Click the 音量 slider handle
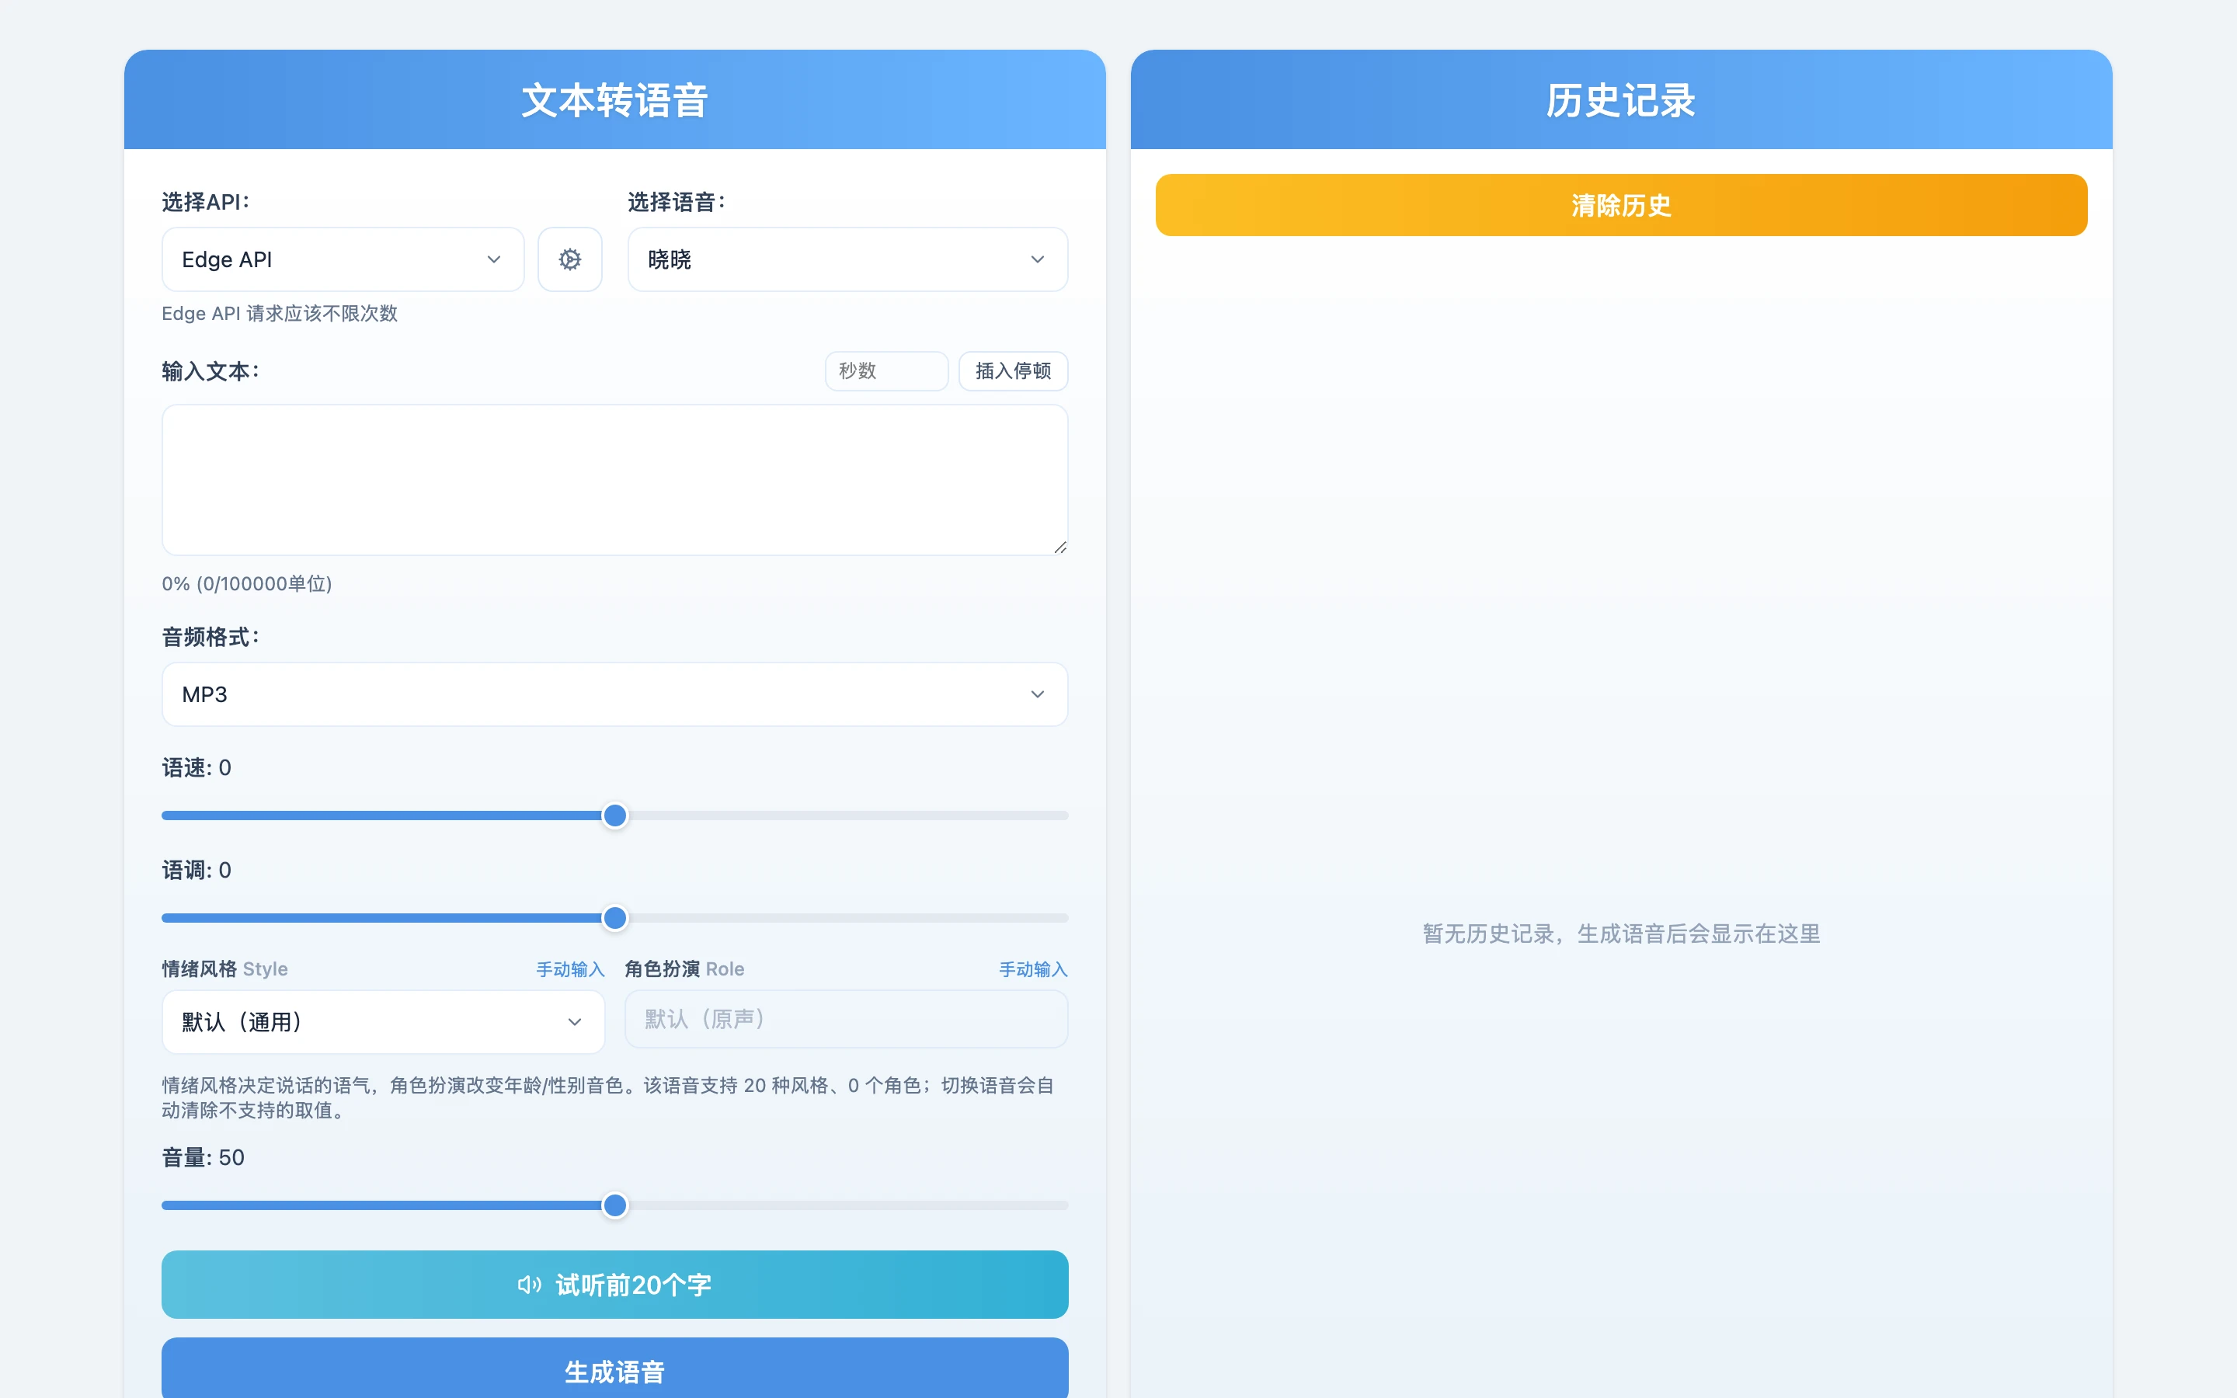The width and height of the screenshot is (2237, 1398). click(614, 1205)
